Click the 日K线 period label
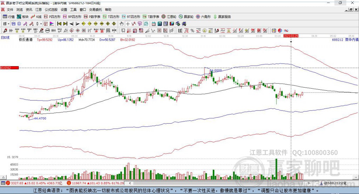 [x=5, y=37]
